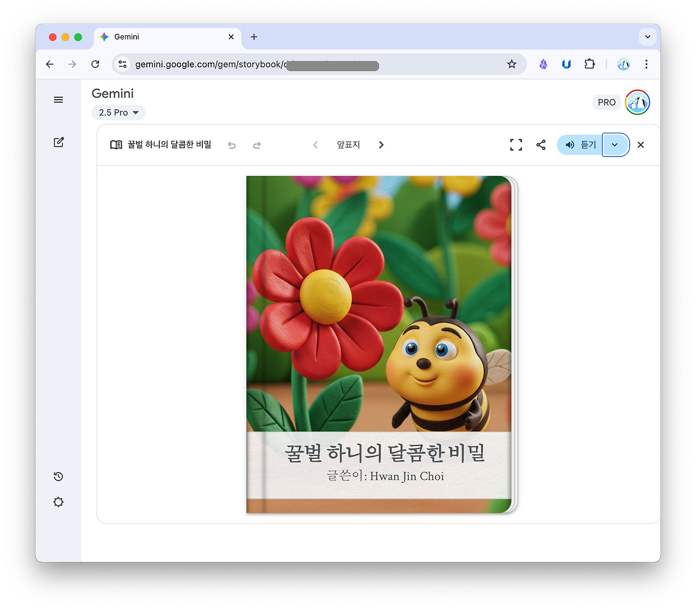Go to the next storybook page
Viewport: 696px width, 609px height.
click(381, 145)
